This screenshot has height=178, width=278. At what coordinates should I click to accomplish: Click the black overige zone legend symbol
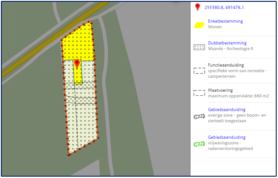tap(199, 117)
